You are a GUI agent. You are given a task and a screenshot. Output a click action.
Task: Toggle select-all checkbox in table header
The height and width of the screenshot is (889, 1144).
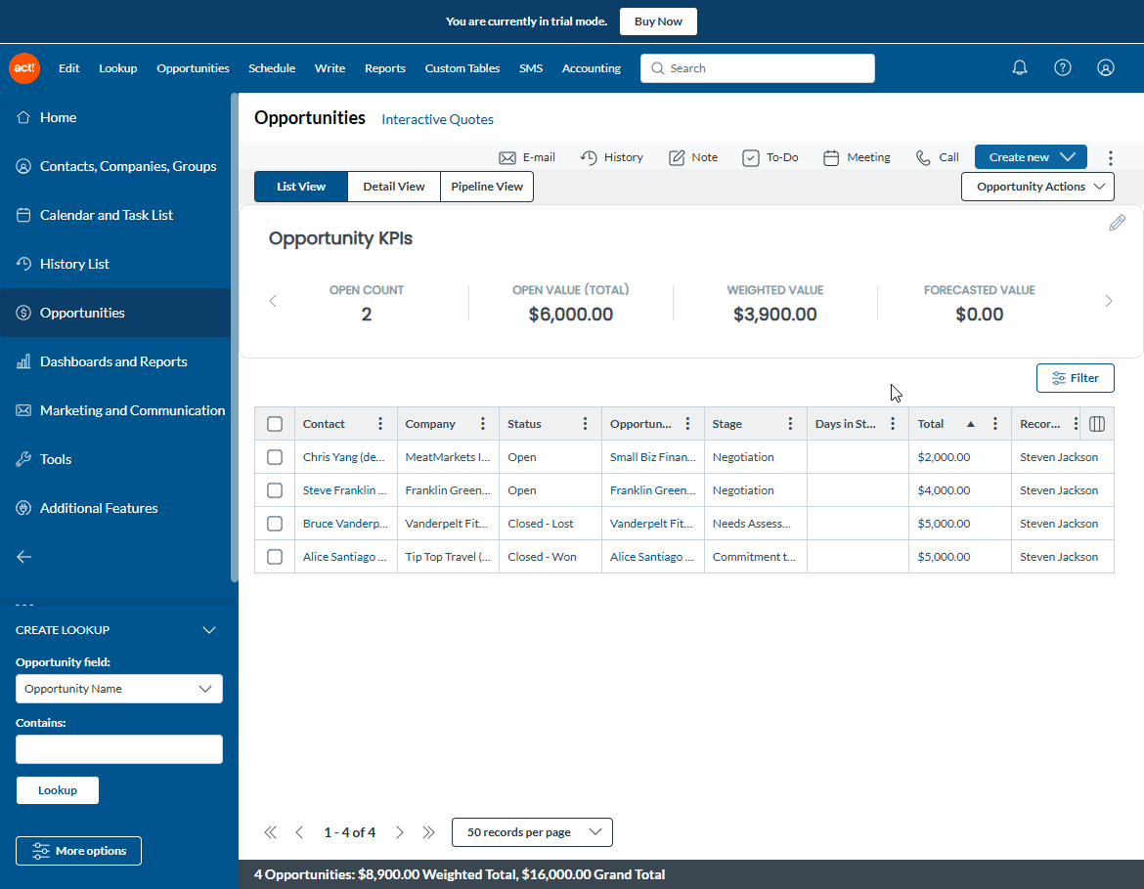tap(275, 424)
